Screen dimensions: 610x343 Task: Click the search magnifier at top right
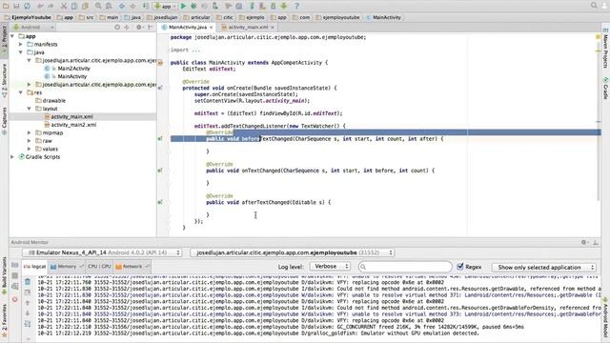pyautogui.click(x=594, y=5)
